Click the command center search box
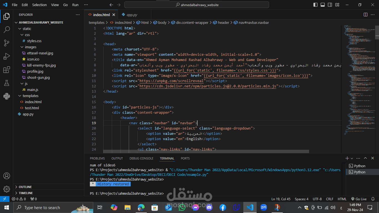Screen dimensions: 379x213 pos(197,5)
